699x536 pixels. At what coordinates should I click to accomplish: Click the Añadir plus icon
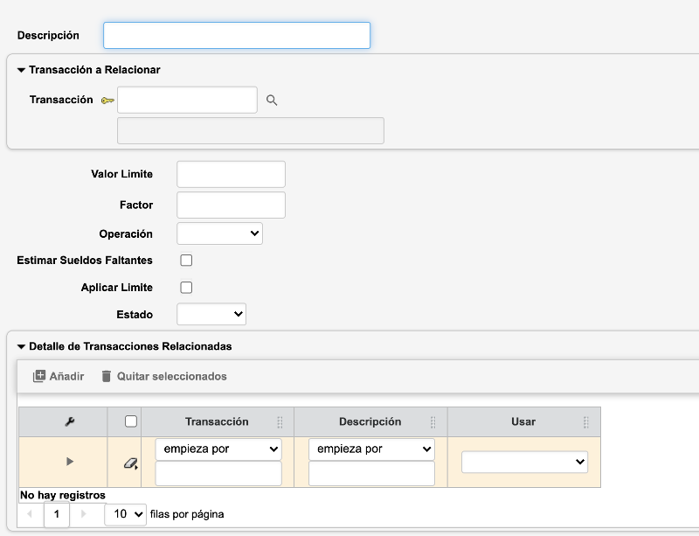38,376
